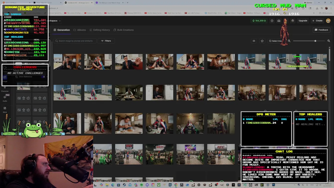Switch the gallery layout view icon
334x188 pixels.
(254, 41)
